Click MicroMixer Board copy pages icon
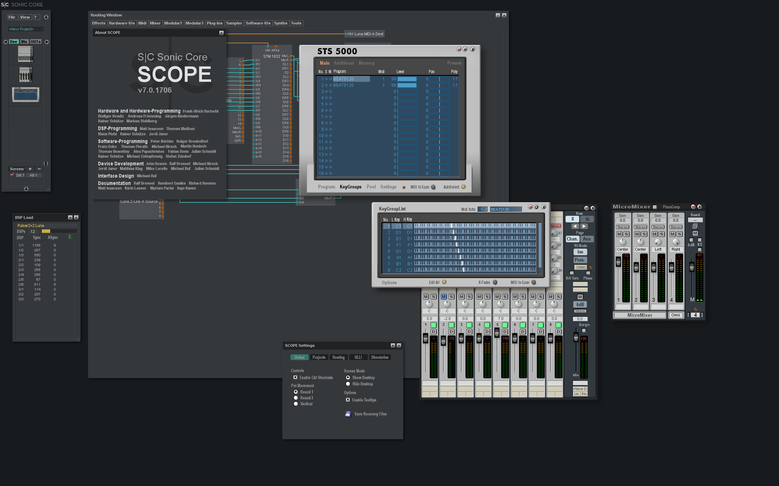The height and width of the screenshot is (486, 779). 695,226
